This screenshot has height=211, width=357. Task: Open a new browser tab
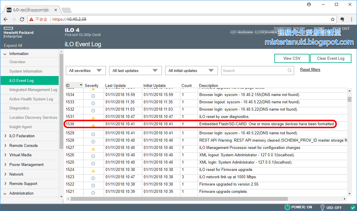pyautogui.click(x=67, y=10)
